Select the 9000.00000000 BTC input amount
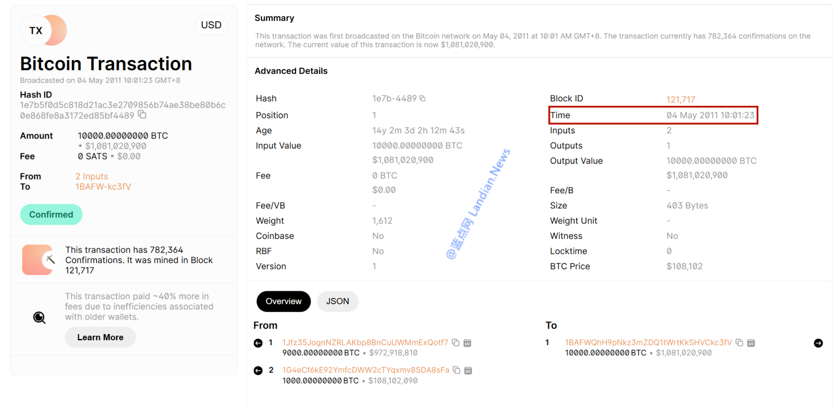 coord(321,353)
